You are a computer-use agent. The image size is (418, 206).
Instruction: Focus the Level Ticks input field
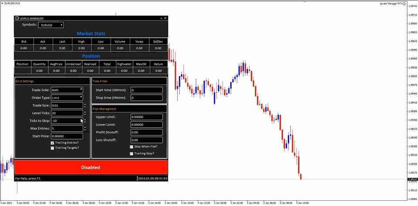pos(67,113)
